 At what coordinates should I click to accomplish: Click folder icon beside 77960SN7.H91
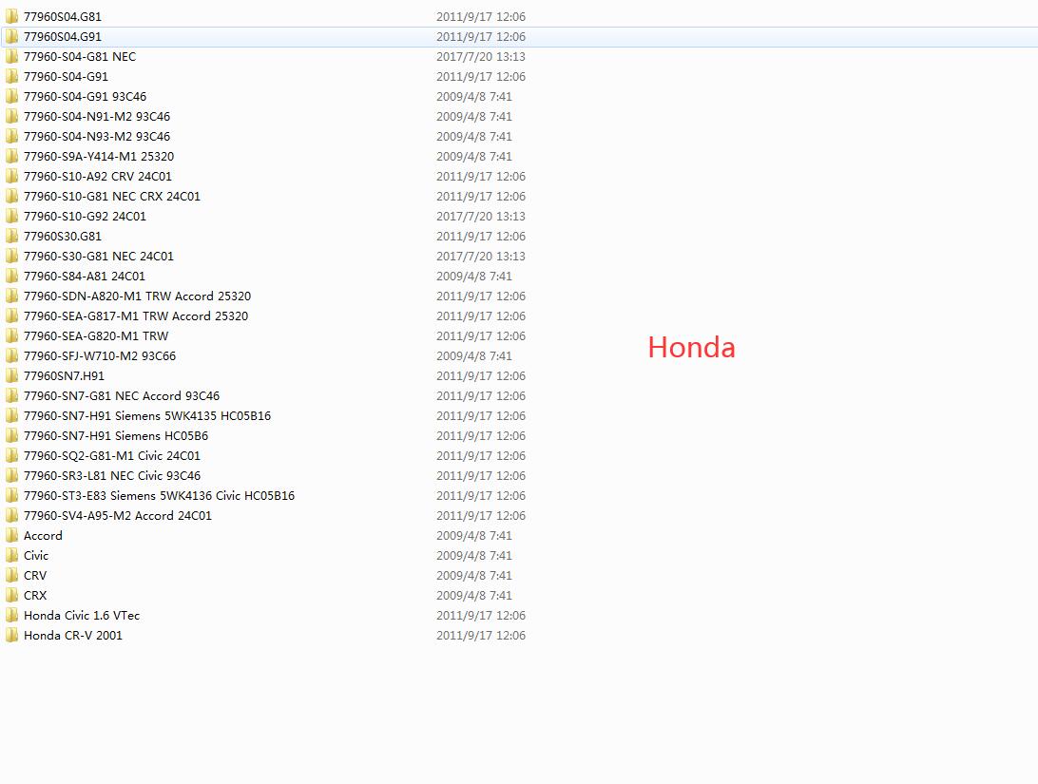point(11,376)
